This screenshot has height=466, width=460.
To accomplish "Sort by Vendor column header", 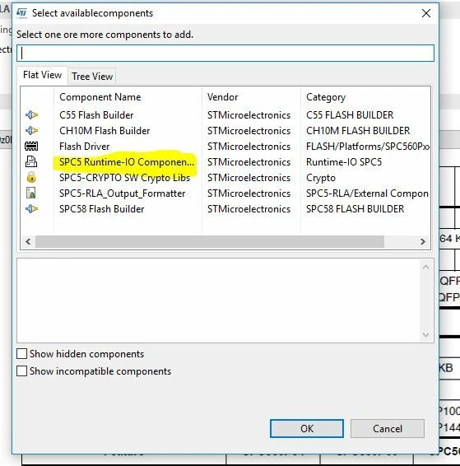I will coord(223,97).
